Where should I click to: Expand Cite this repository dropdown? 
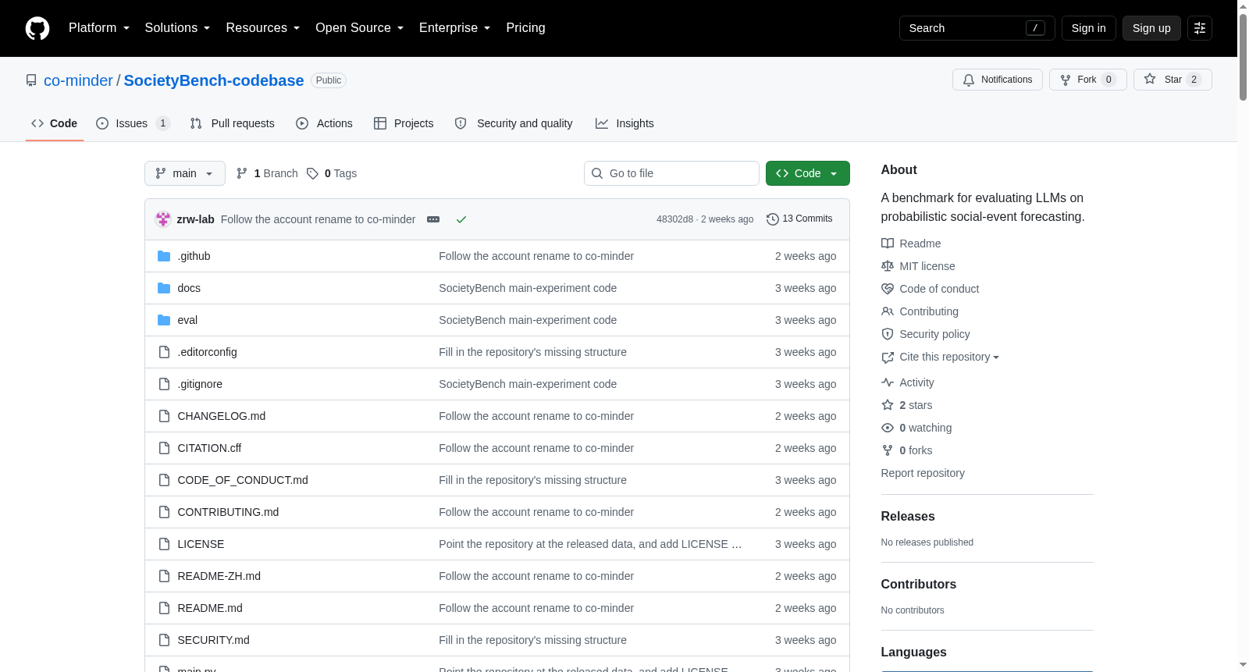[x=949, y=357]
